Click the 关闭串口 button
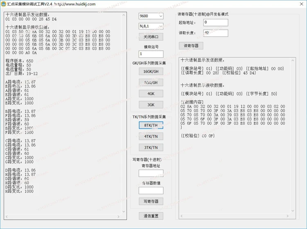Viewport: 307px width, 229px height. point(151,37)
